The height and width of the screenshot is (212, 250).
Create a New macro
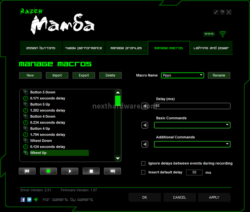pos(30,75)
